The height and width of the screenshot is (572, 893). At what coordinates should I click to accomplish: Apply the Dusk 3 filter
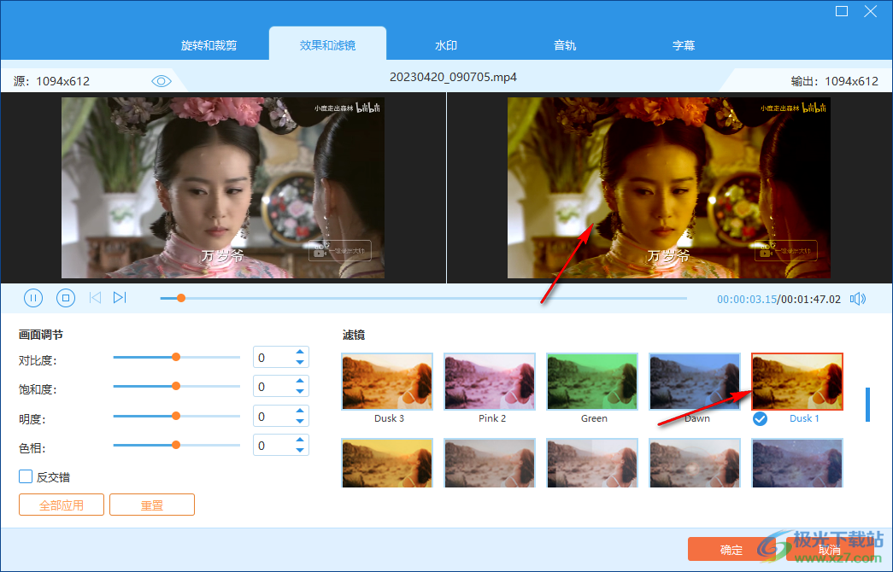(387, 382)
